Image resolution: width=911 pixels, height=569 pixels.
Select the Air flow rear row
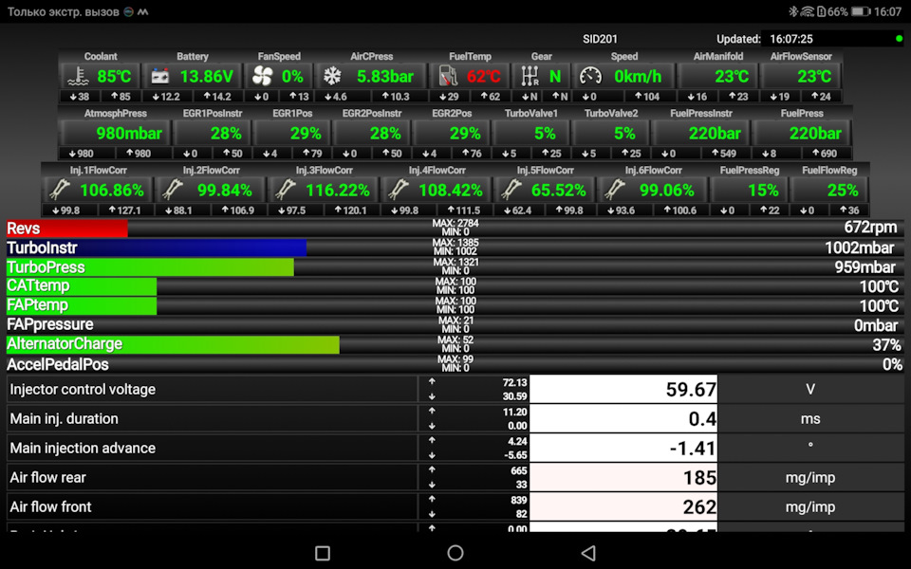click(455, 477)
